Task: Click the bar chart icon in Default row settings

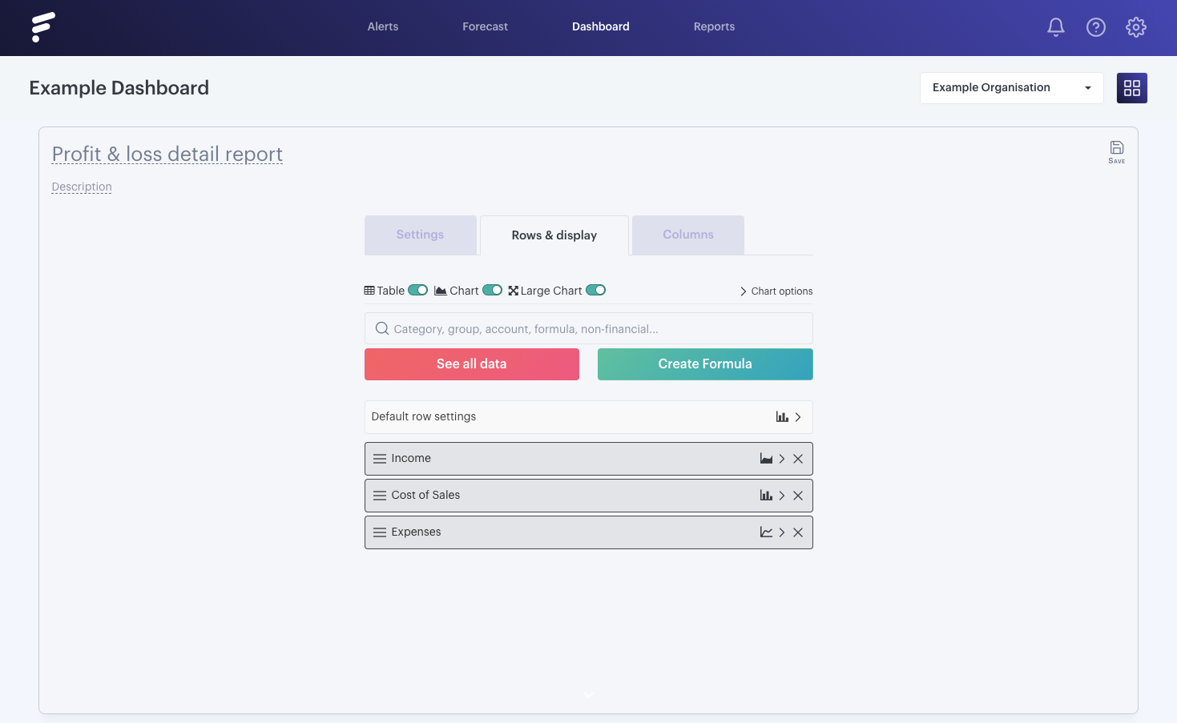Action: [x=782, y=416]
